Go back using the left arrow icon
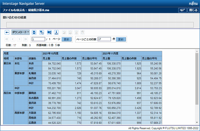The width and height of the screenshot is (200, 131). click(x=7, y=33)
